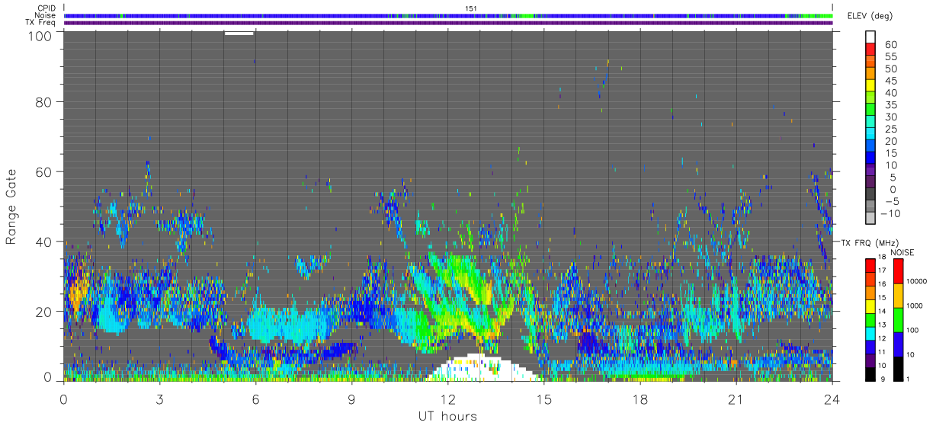Screen dimensions: 936x432
Task: Select the cyan segment of TX FRQ colorbar
Action: 870,332
